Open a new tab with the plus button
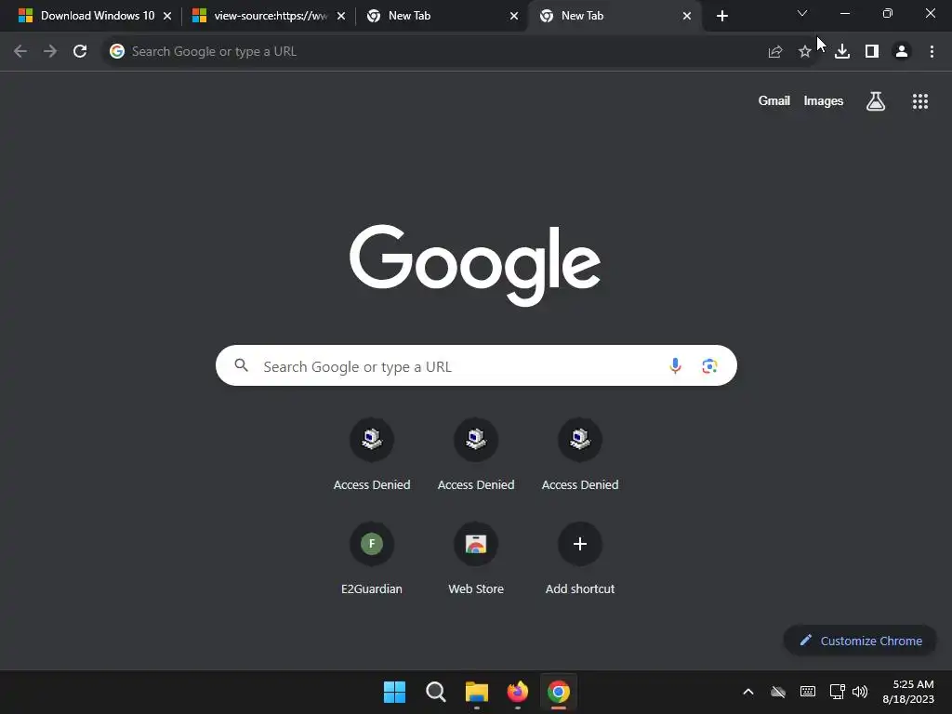The image size is (952, 714). pyautogui.click(x=721, y=16)
